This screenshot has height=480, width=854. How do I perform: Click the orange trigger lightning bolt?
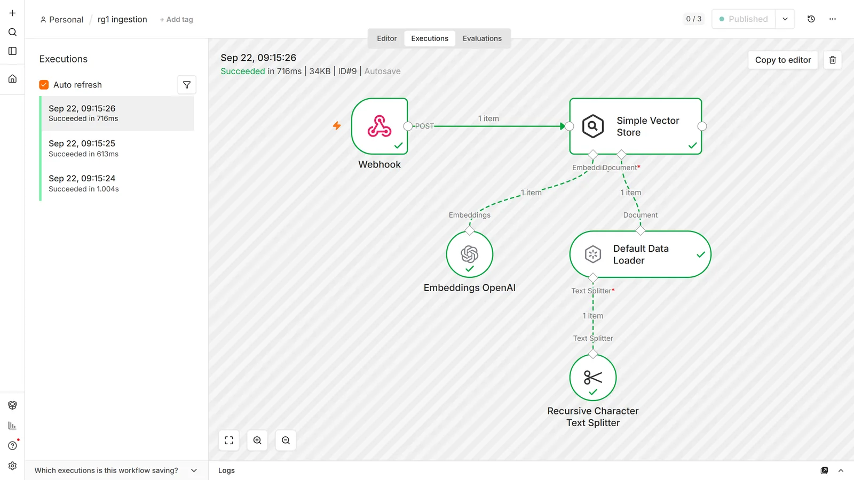click(x=337, y=126)
